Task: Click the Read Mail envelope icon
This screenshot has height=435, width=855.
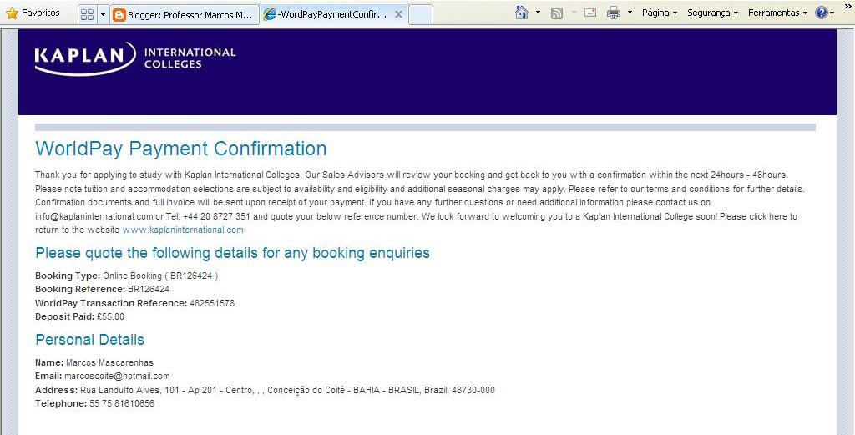Action: point(590,13)
